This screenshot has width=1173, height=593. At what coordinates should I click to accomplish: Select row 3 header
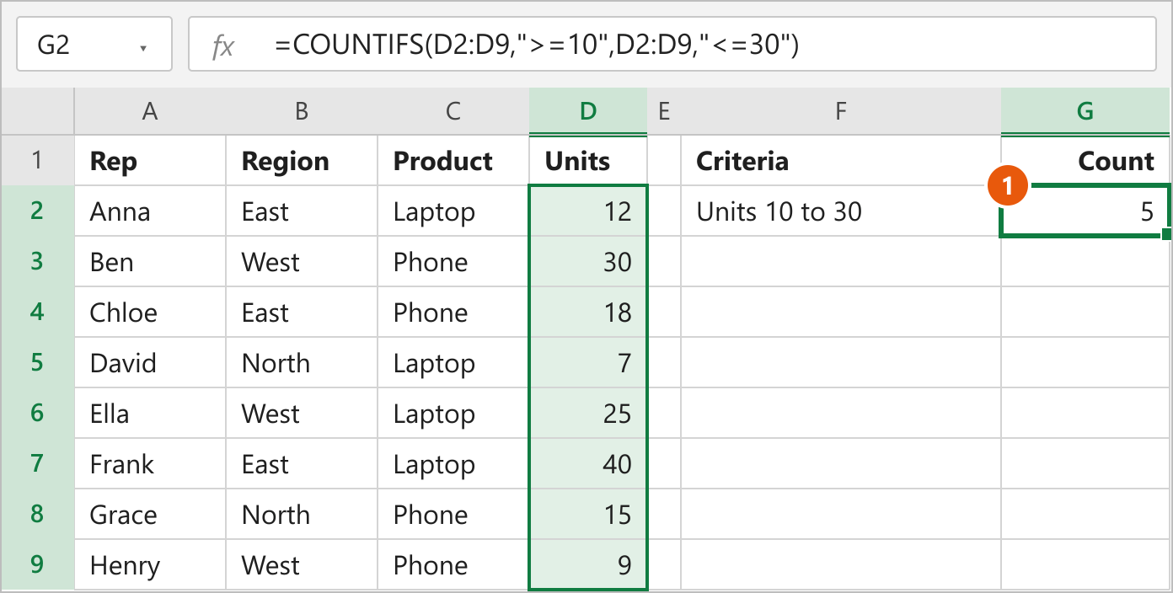(37, 262)
